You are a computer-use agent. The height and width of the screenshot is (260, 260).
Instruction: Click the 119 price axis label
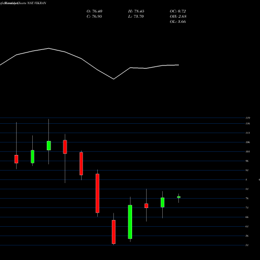[248, 118]
